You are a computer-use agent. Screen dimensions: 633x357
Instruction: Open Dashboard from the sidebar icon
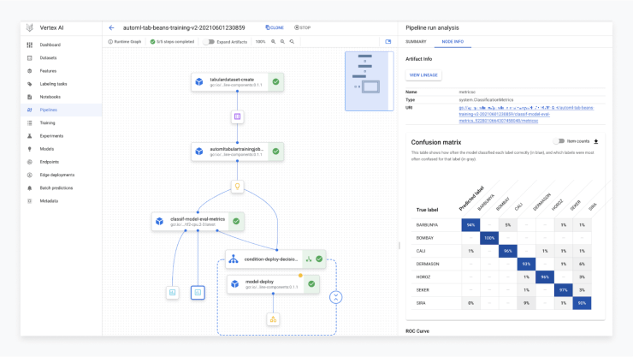pos(29,45)
